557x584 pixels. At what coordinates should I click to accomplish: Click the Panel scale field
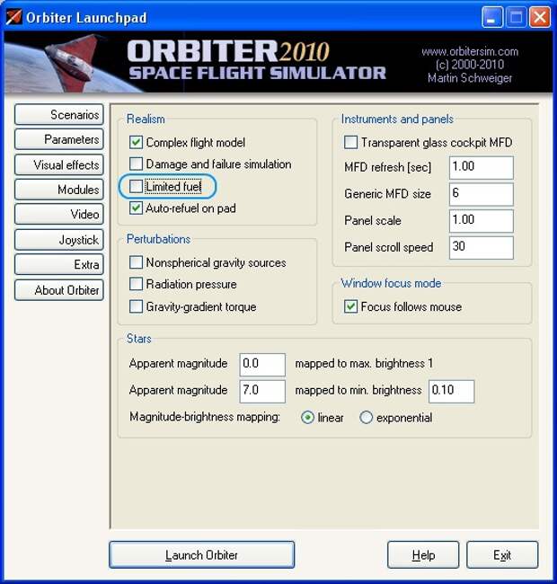(x=482, y=221)
